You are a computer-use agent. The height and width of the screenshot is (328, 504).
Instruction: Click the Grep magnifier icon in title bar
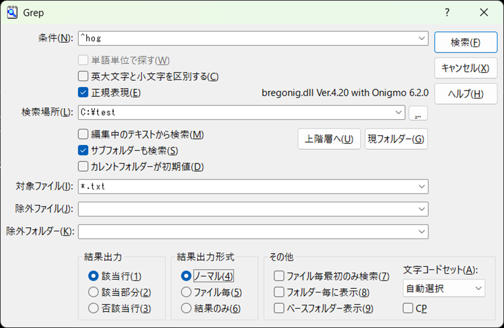pos(9,12)
